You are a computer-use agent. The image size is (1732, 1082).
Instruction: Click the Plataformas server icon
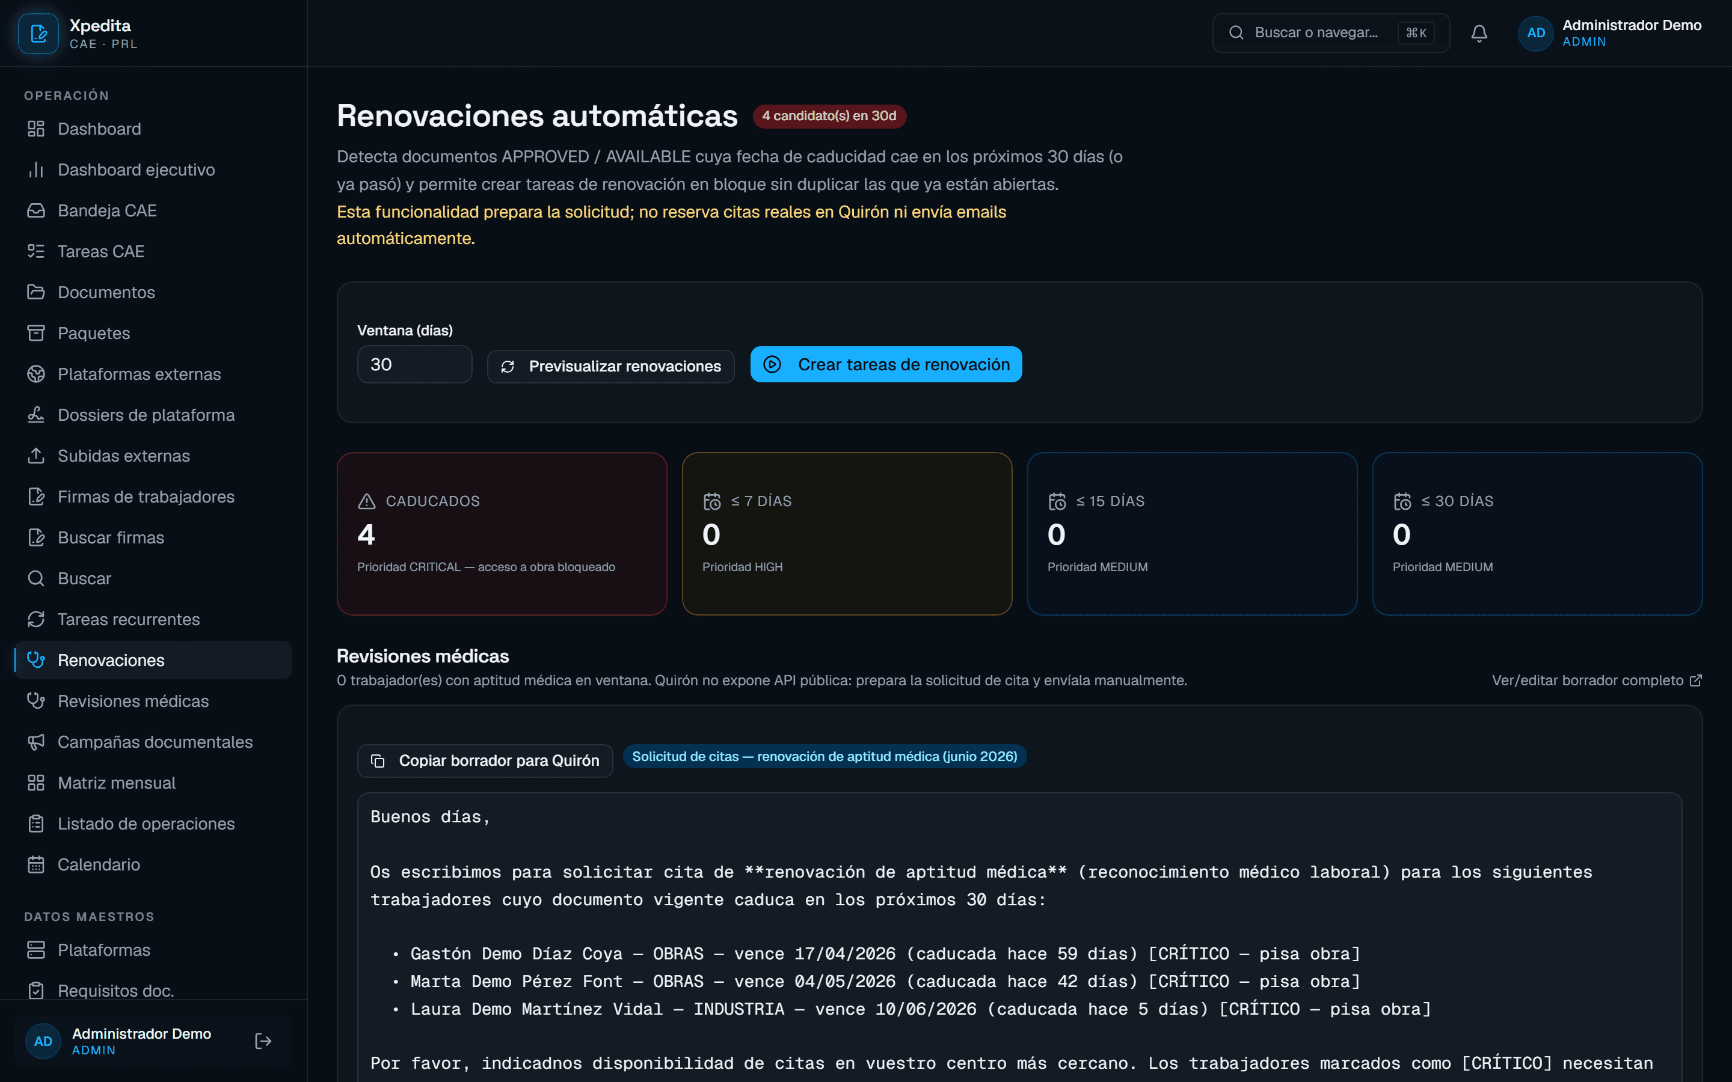point(36,950)
